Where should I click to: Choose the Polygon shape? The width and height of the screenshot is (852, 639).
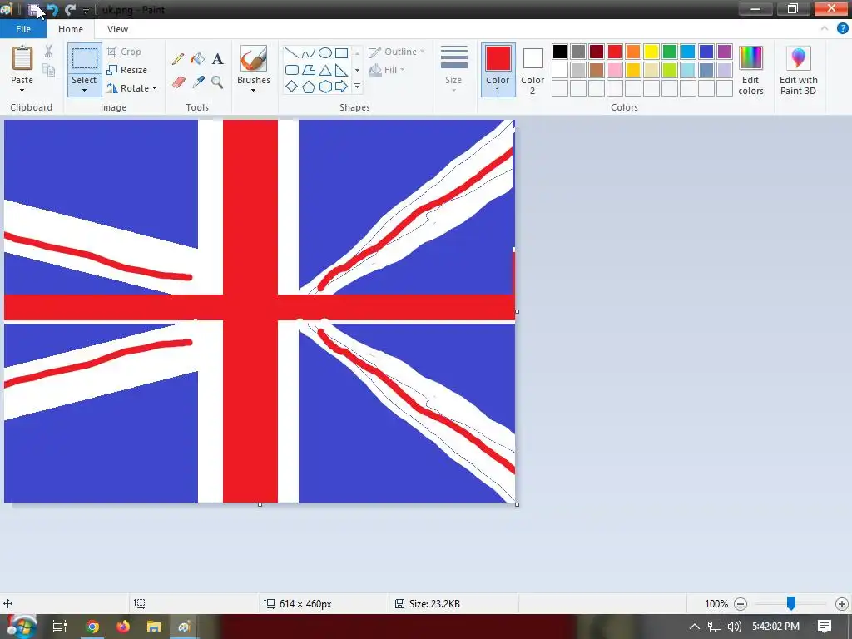308,70
